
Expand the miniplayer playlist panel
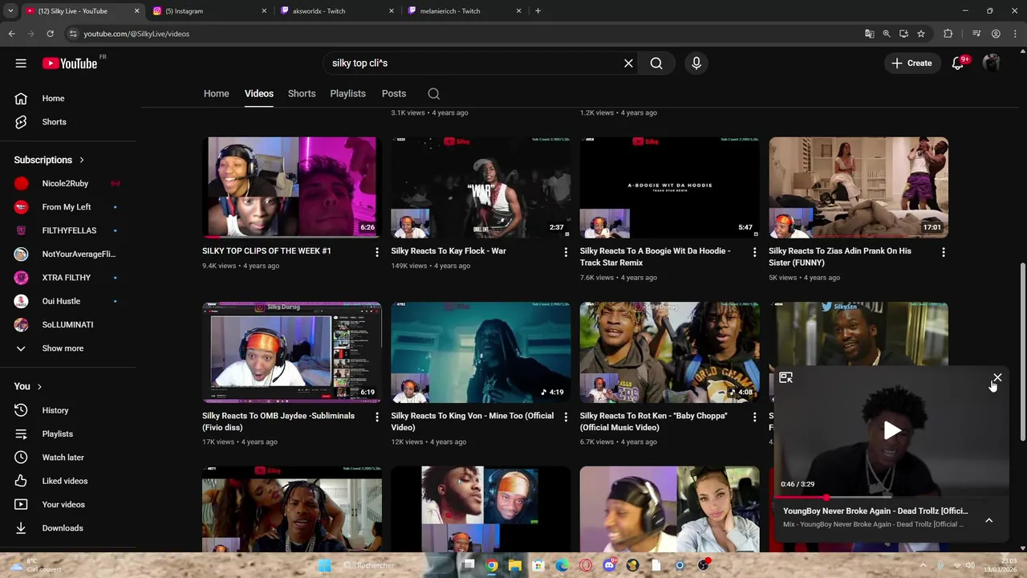coord(989,520)
